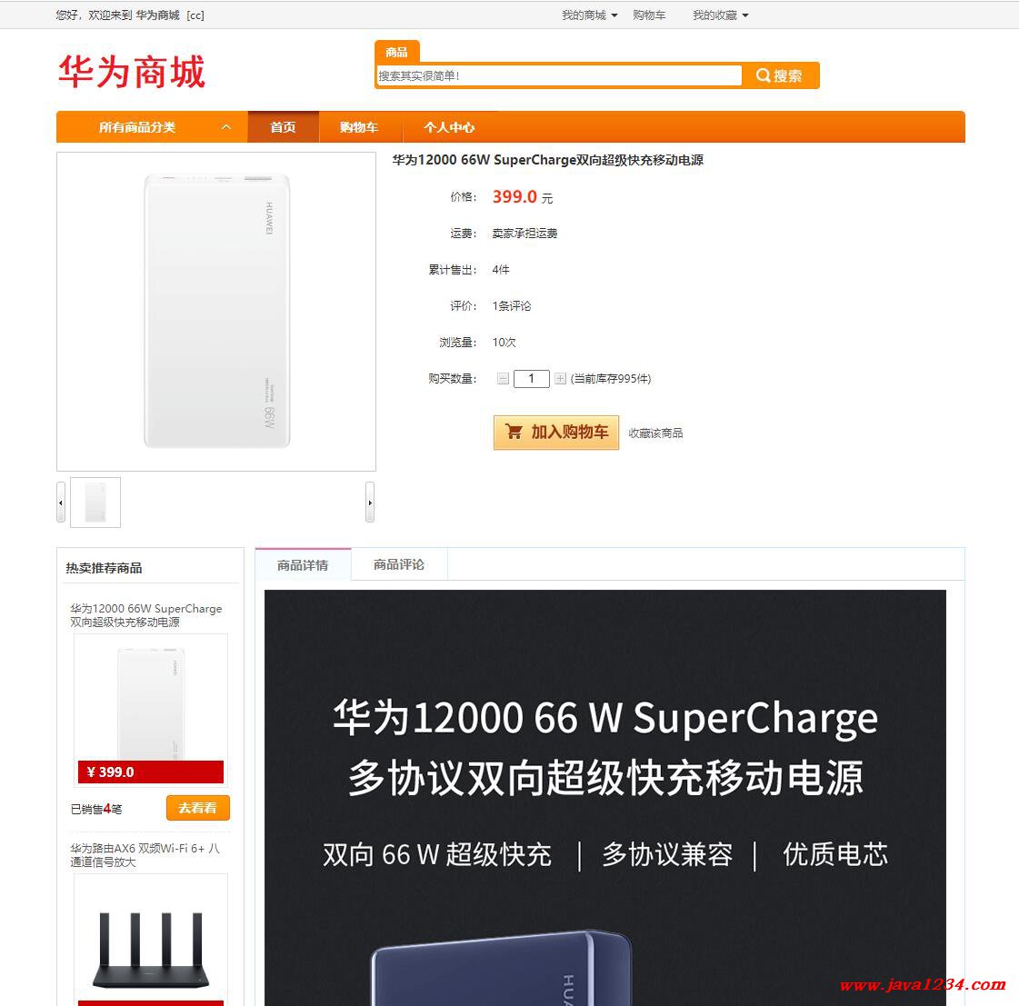Select the small power bank thumbnail
Screen dimensions: 1019x1006
click(x=95, y=503)
